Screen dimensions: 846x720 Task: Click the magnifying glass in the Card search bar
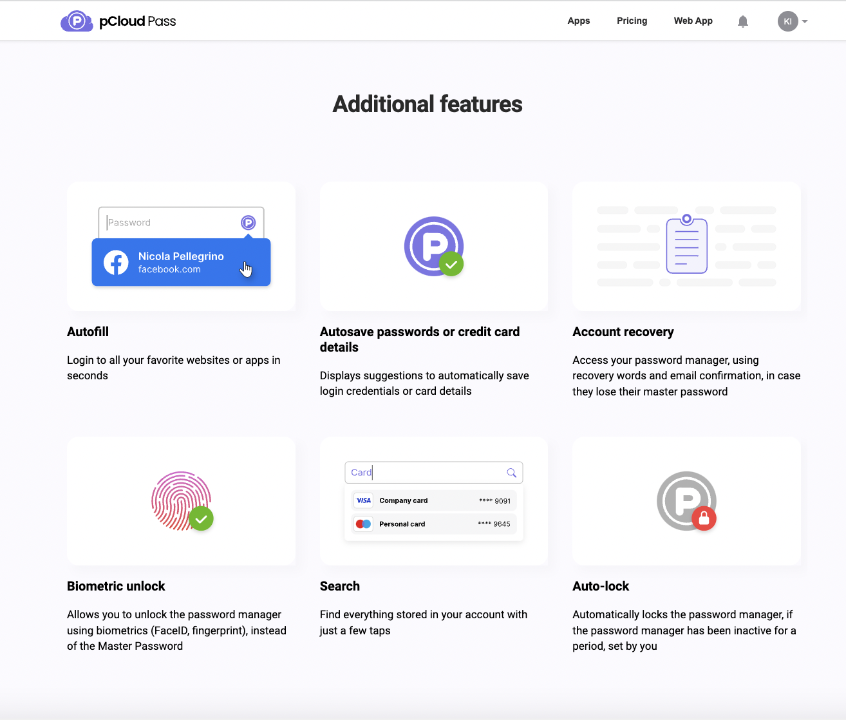pos(511,472)
